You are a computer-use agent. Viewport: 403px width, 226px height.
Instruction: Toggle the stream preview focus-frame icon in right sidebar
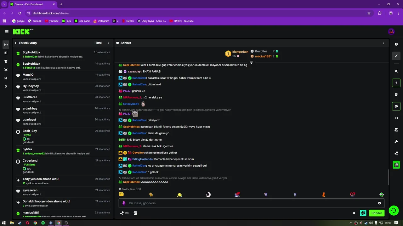pos(396,71)
